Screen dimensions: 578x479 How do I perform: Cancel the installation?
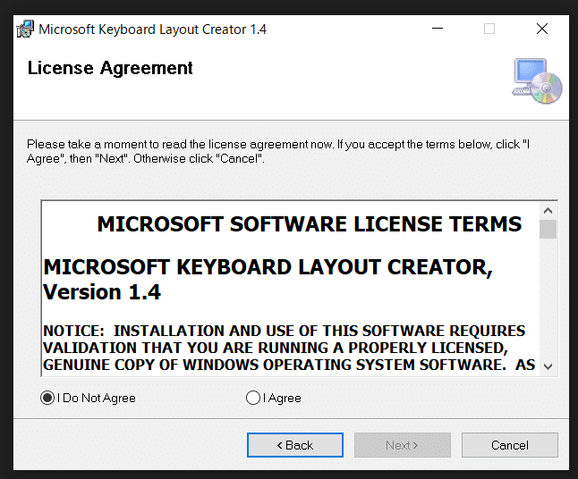point(510,445)
